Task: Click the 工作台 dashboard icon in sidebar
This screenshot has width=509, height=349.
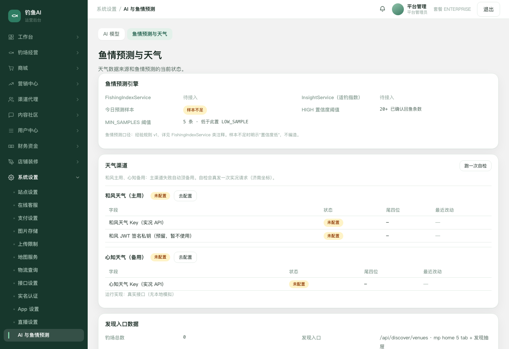Action: [11, 37]
